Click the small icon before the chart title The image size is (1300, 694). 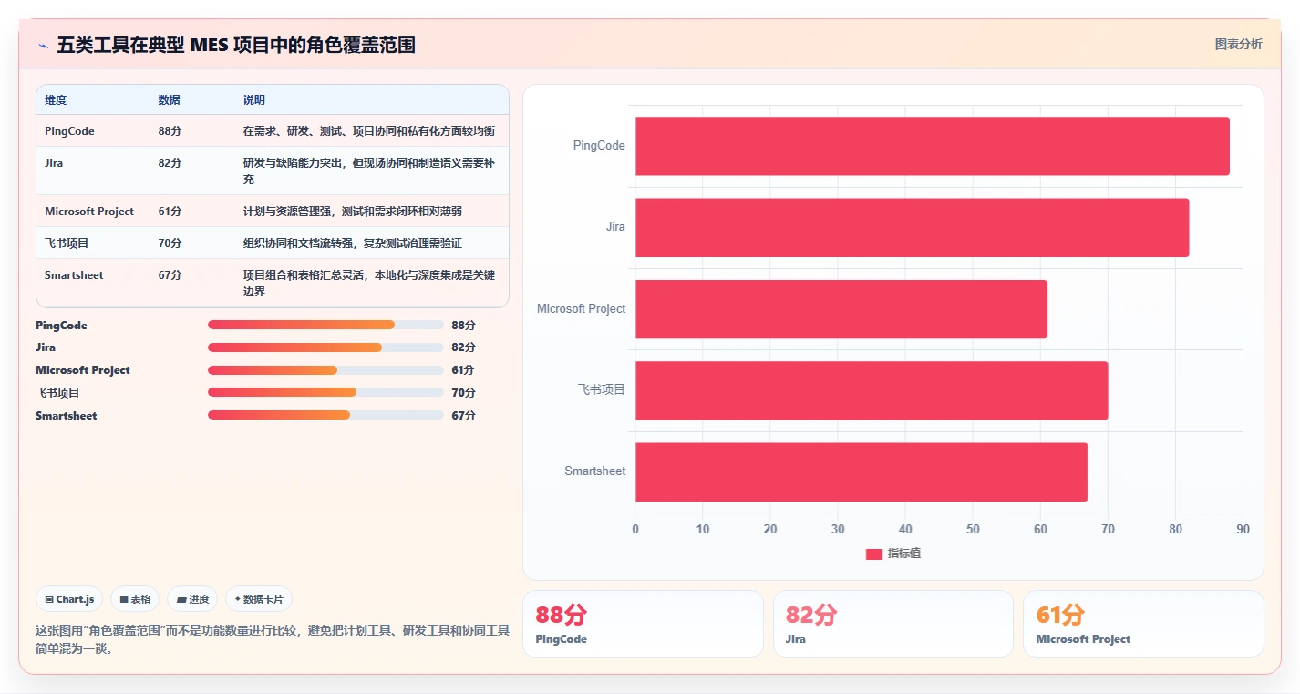pyautogui.click(x=43, y=45)
